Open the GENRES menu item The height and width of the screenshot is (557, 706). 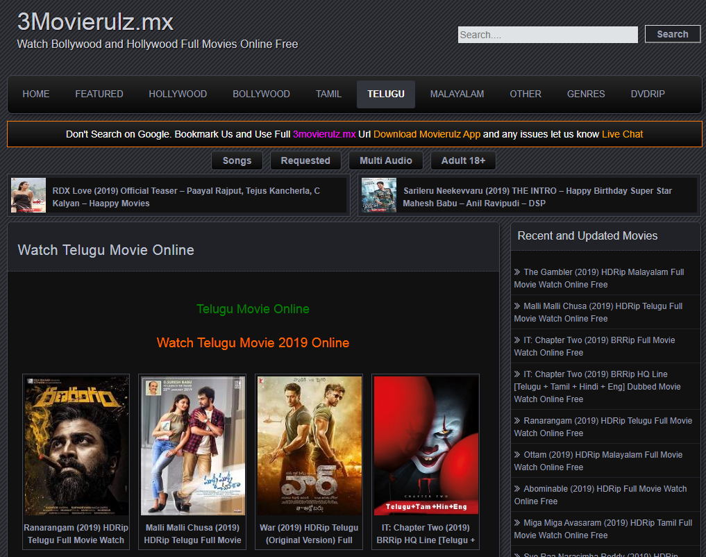[x=586, y=94]
